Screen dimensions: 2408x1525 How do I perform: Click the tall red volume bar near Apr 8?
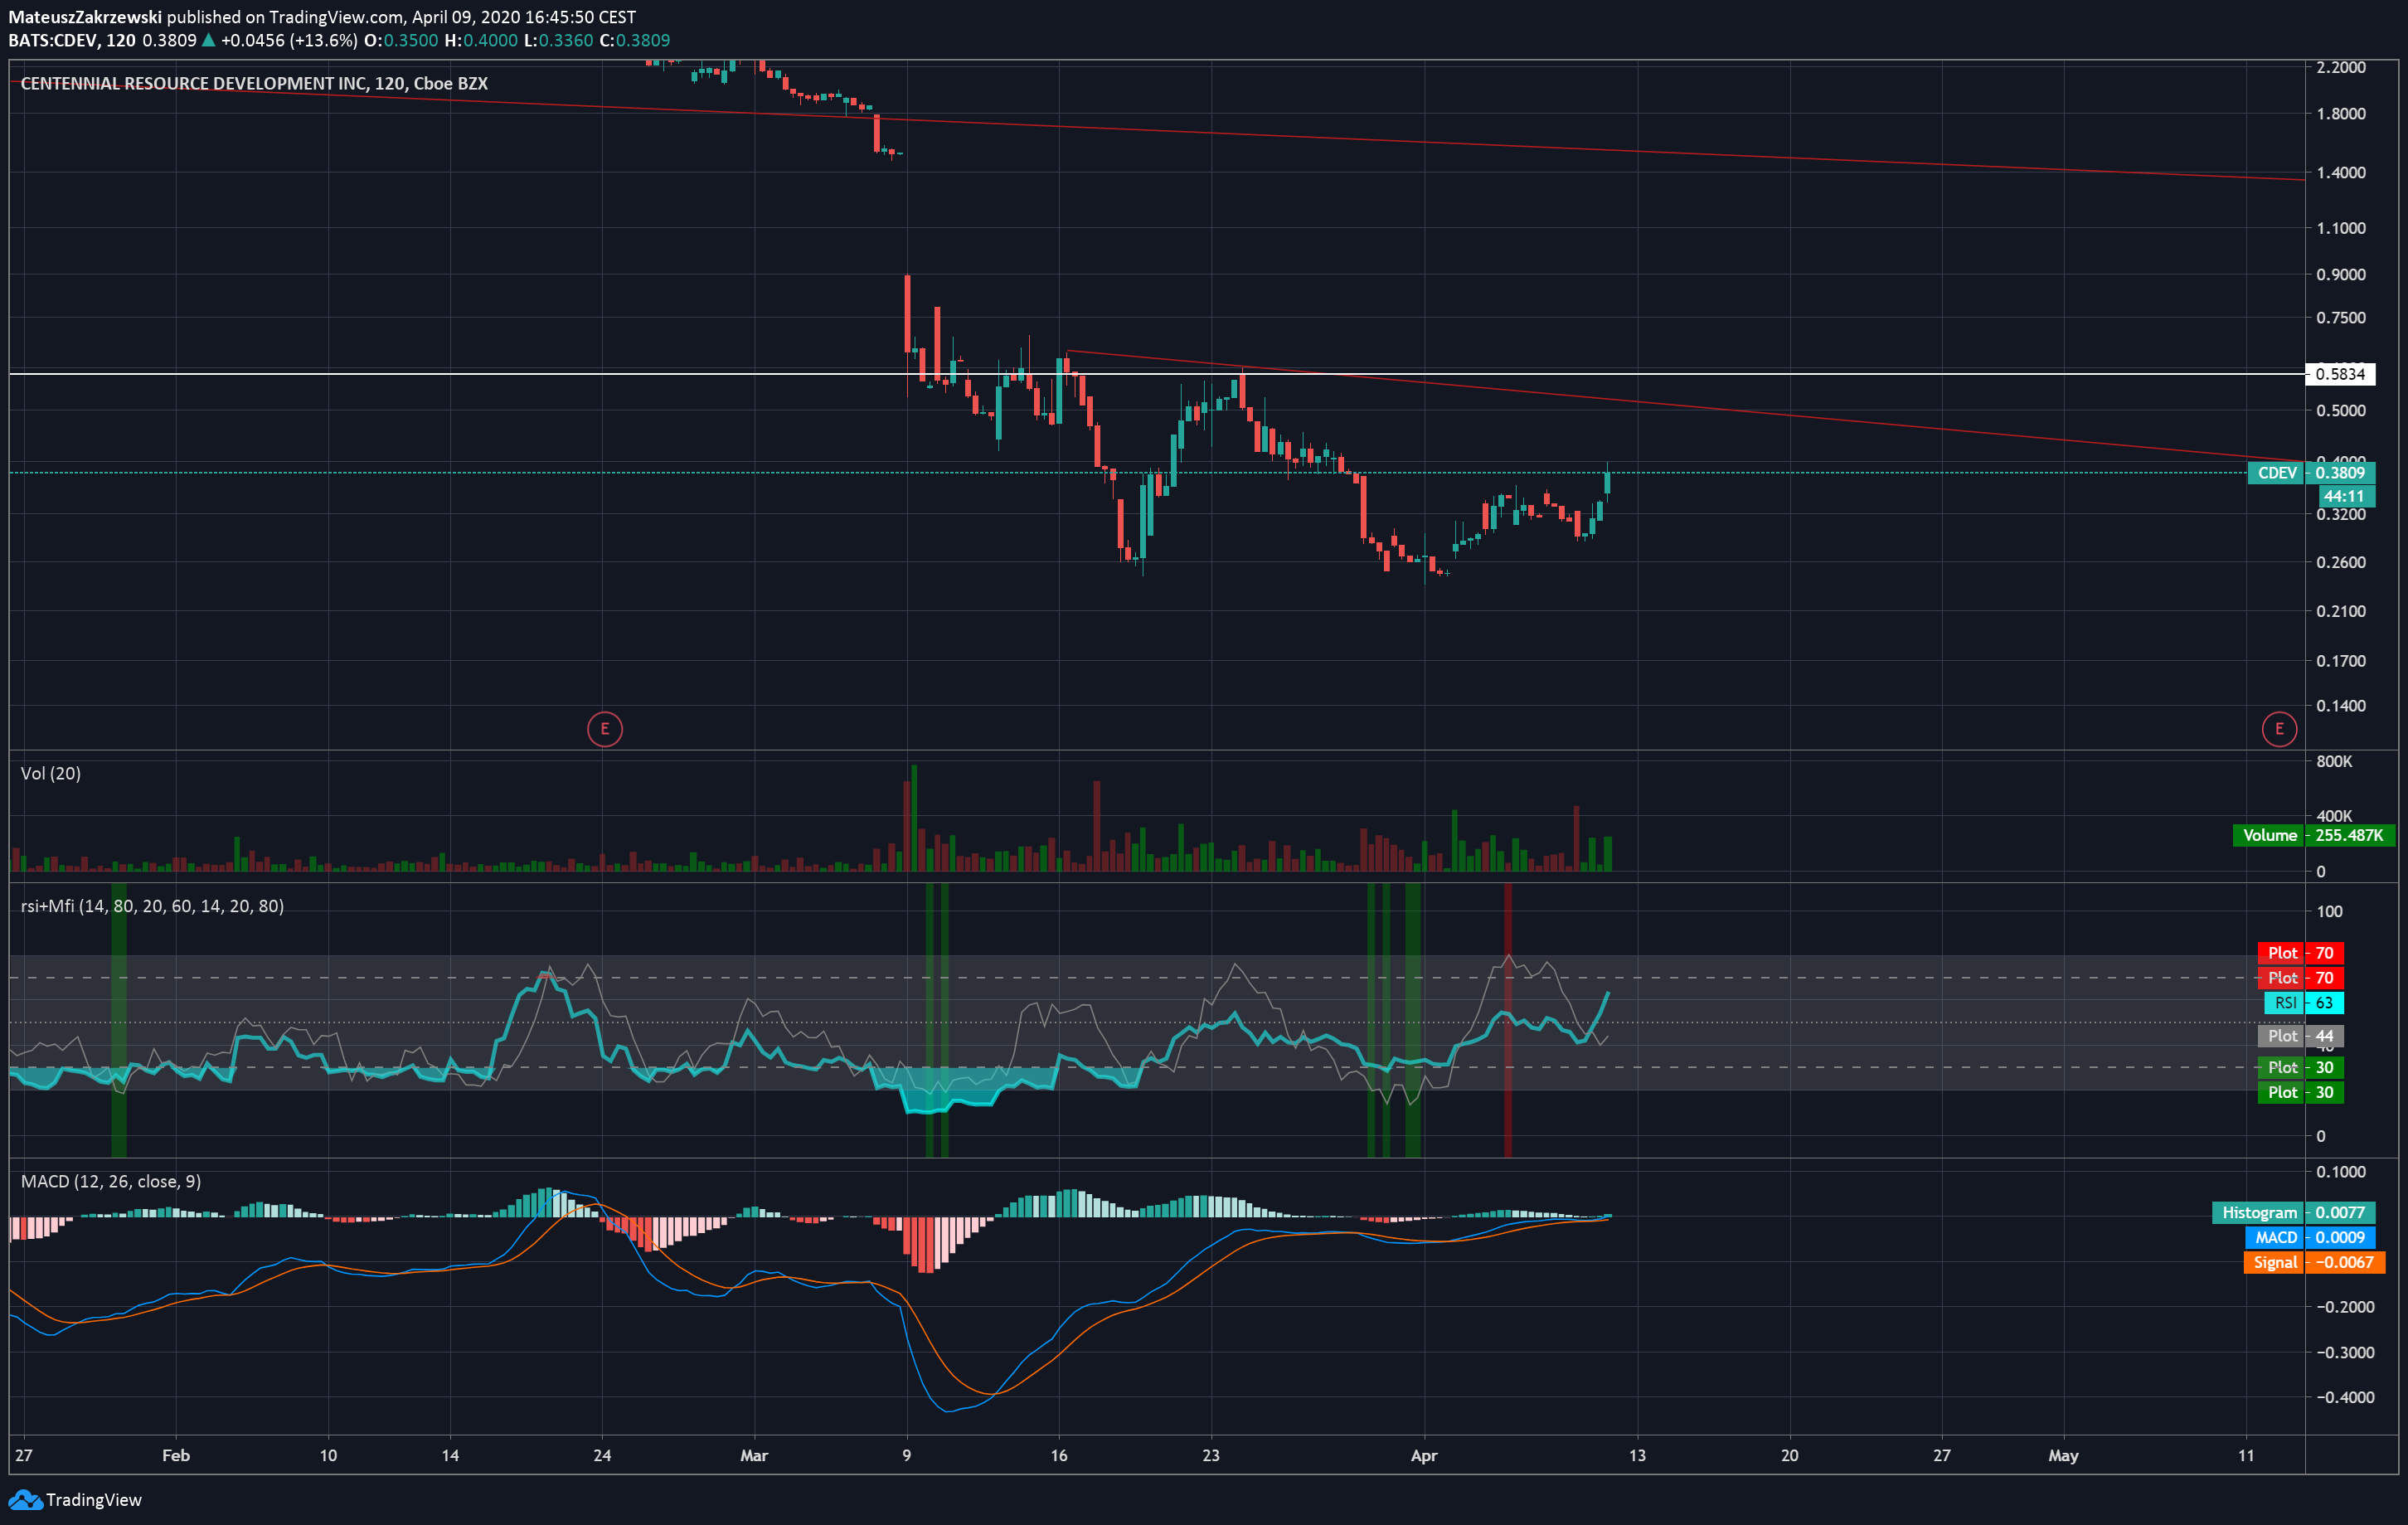pyautogui.click(x=1576, y=838)
